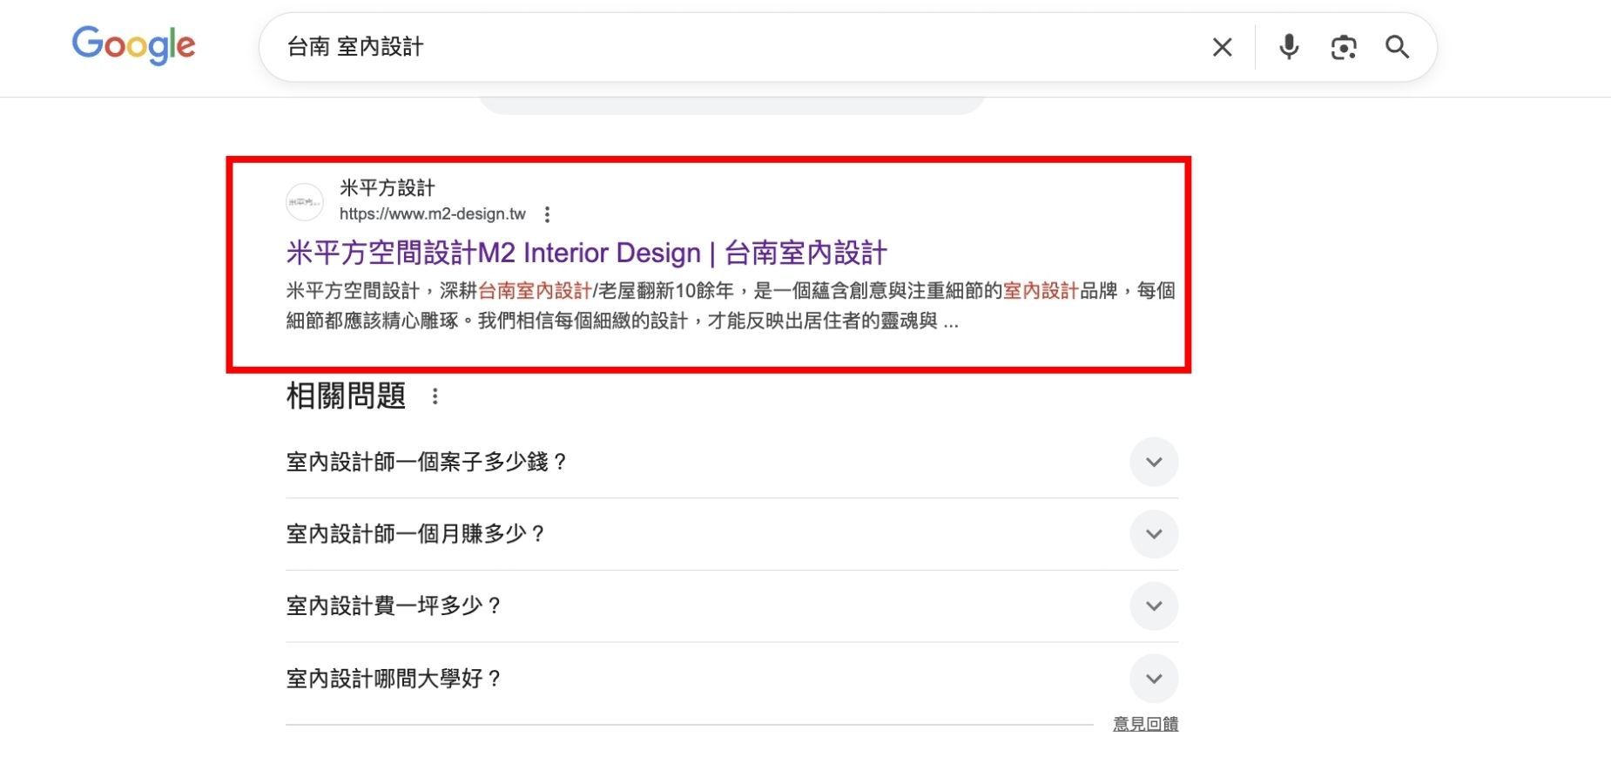This screenshot has height=771, width=1611.
Task: Open 米平方空間設計M2 Interior Design result link
Action: [x=586, y=253]
